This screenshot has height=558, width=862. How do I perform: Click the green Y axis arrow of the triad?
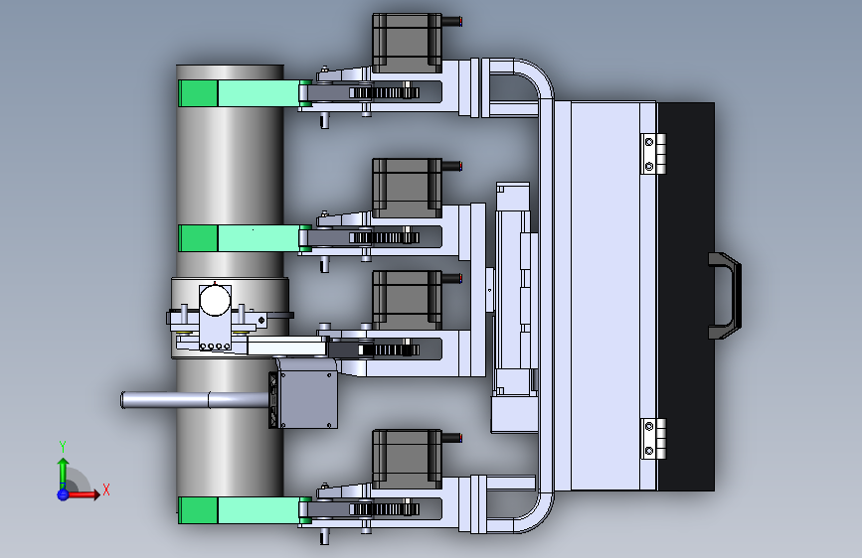(64, 472)
